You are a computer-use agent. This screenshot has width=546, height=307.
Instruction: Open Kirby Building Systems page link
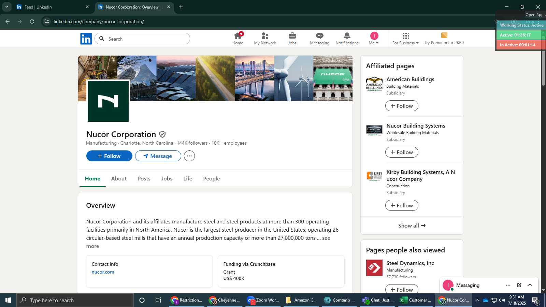(420, 176)
